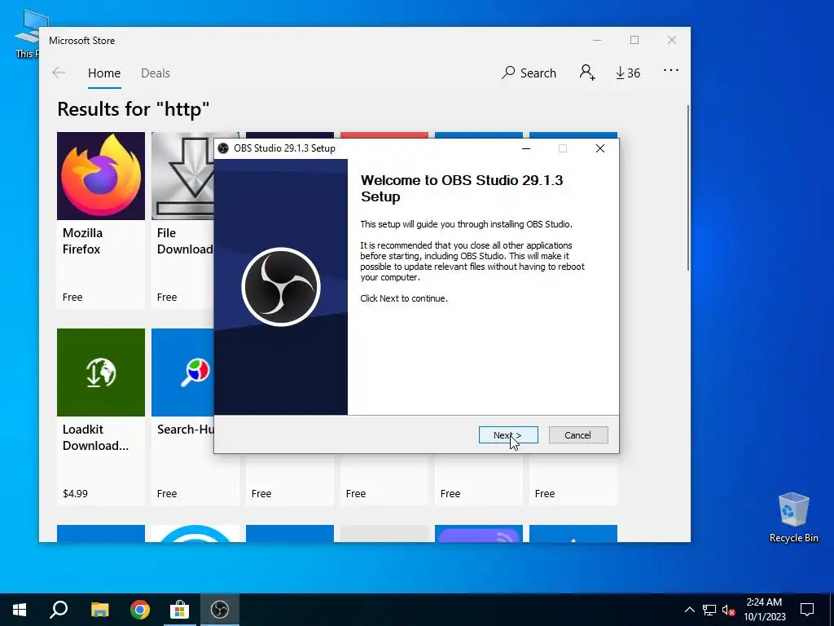Image resolution: width=834 pixels, height=626 pixels.
Task: Maximize the Microsoft Store window
Action: 634,41
